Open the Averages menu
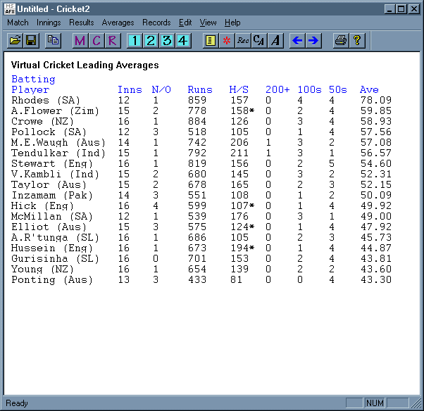The width and height of the screenshot is (424, 411). pos(118,23)
